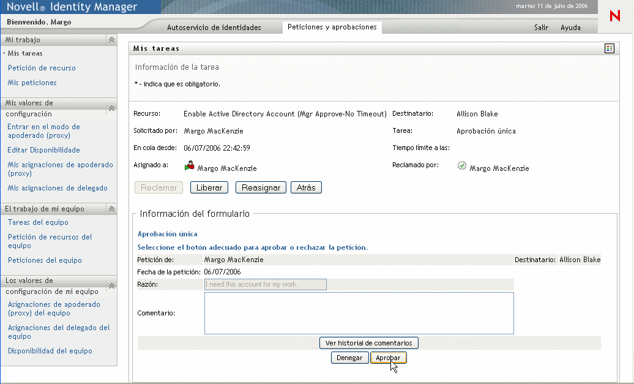This screenshot has width=634, height=384.
Task: Click the date martes 11 de julio de 2006
Action: pos(552,6)
